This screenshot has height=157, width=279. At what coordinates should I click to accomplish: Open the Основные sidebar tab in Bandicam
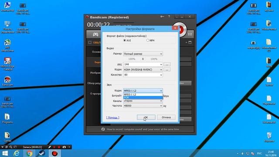click(96, 52)
